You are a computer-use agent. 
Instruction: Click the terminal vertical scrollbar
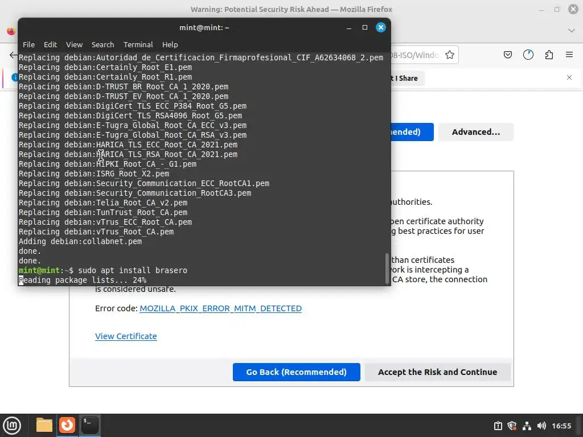pos(387,269)
